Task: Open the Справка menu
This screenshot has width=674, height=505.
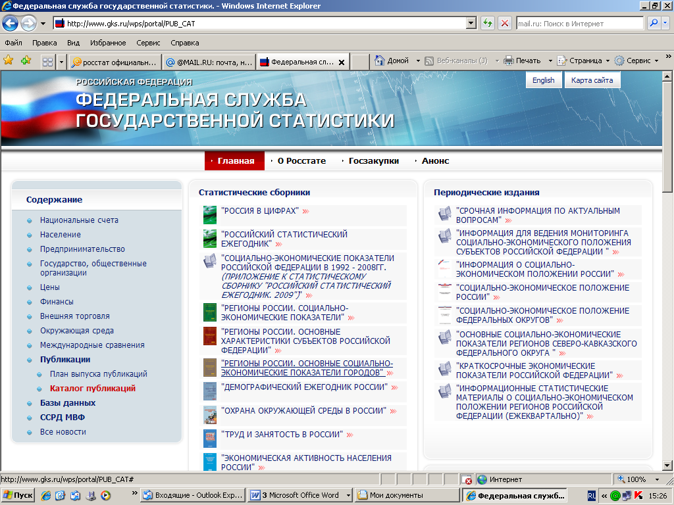Action: click(184, 43)
